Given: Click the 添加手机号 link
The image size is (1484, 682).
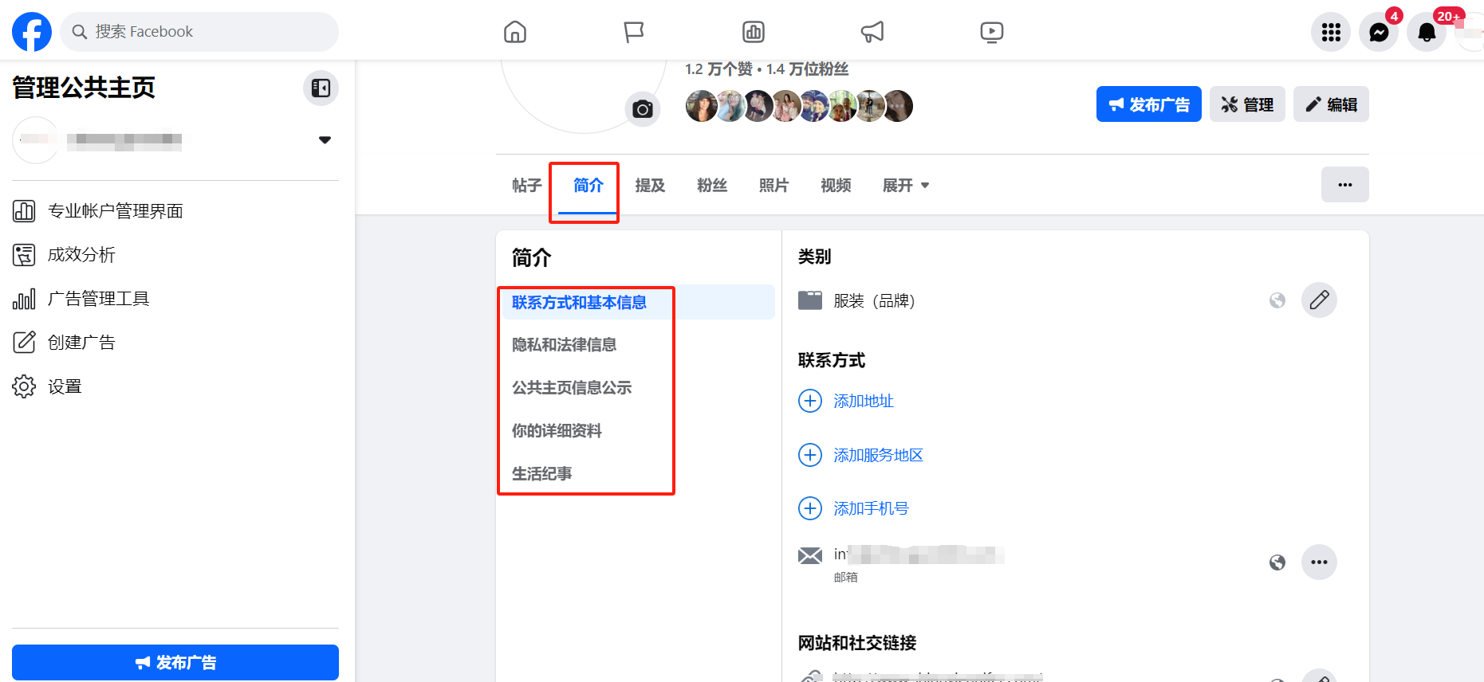Looking at the screenshot, I should click(871, 508).
